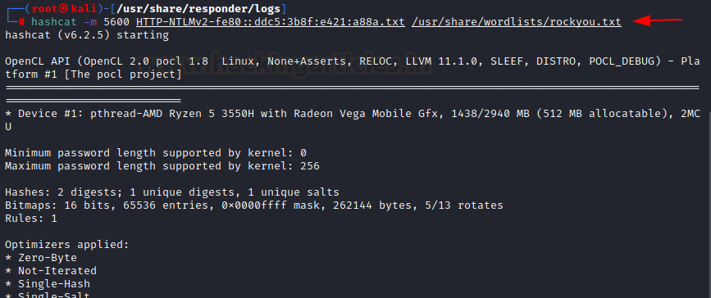Click the red hash prompt symbol
Image resolution: width=711 pixels, height=298 pixels.
pyautogui.click(x=21, y=22)
